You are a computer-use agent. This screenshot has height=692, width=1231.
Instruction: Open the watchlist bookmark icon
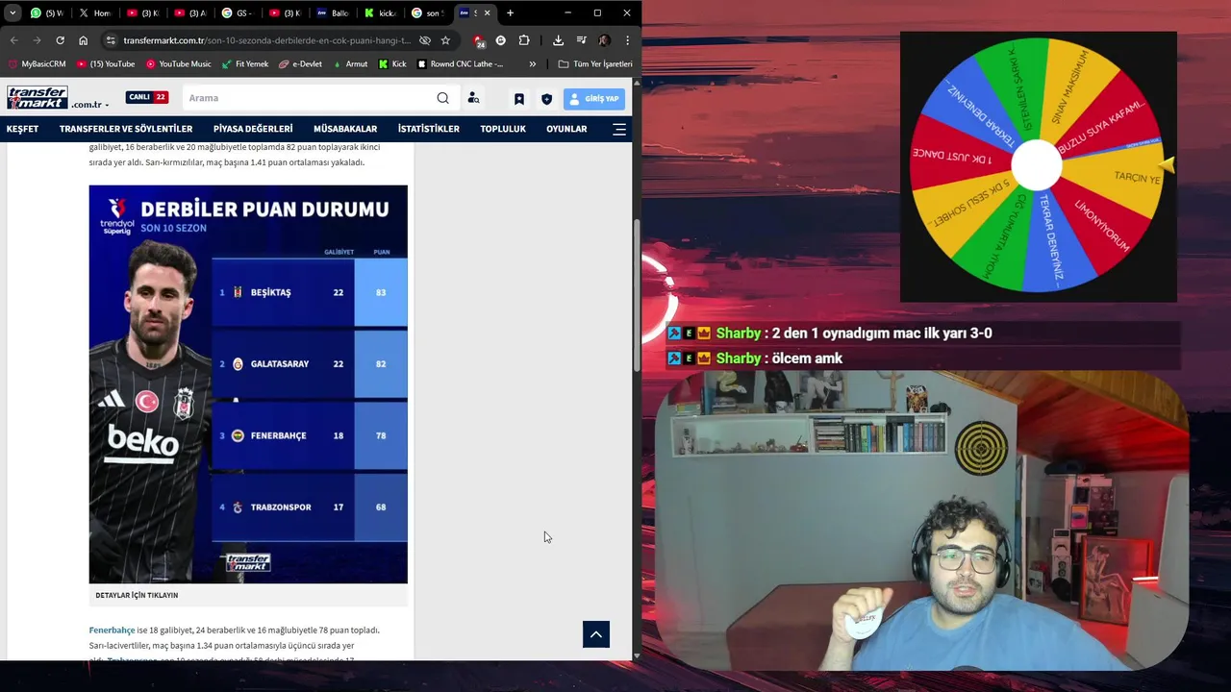pos(519,99)
